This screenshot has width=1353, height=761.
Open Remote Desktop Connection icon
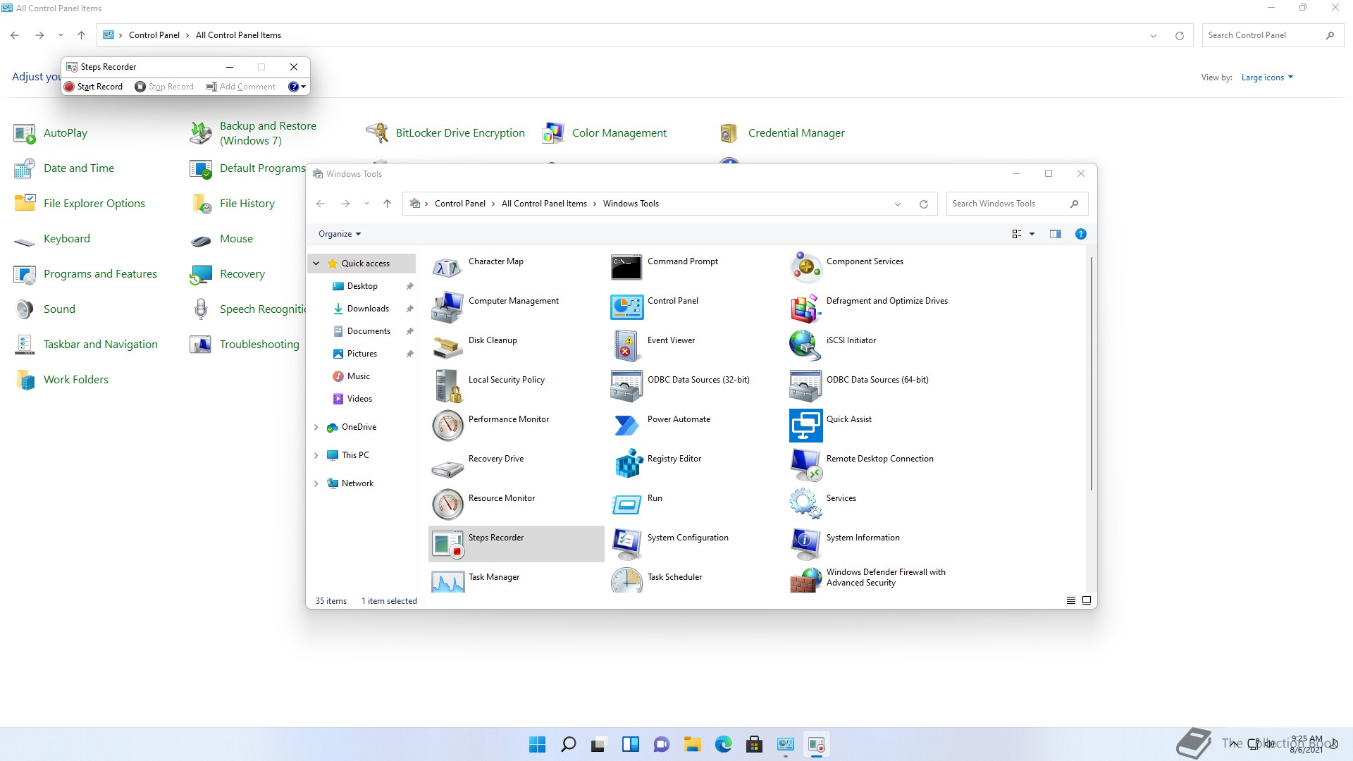point(805,465)
